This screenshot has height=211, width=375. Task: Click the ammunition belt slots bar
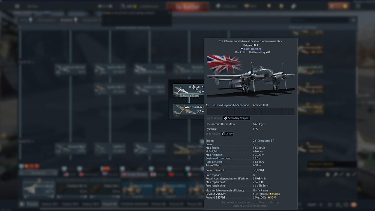click(250, 112)
